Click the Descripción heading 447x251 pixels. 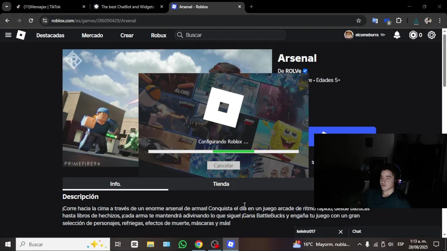coord(80,197)
